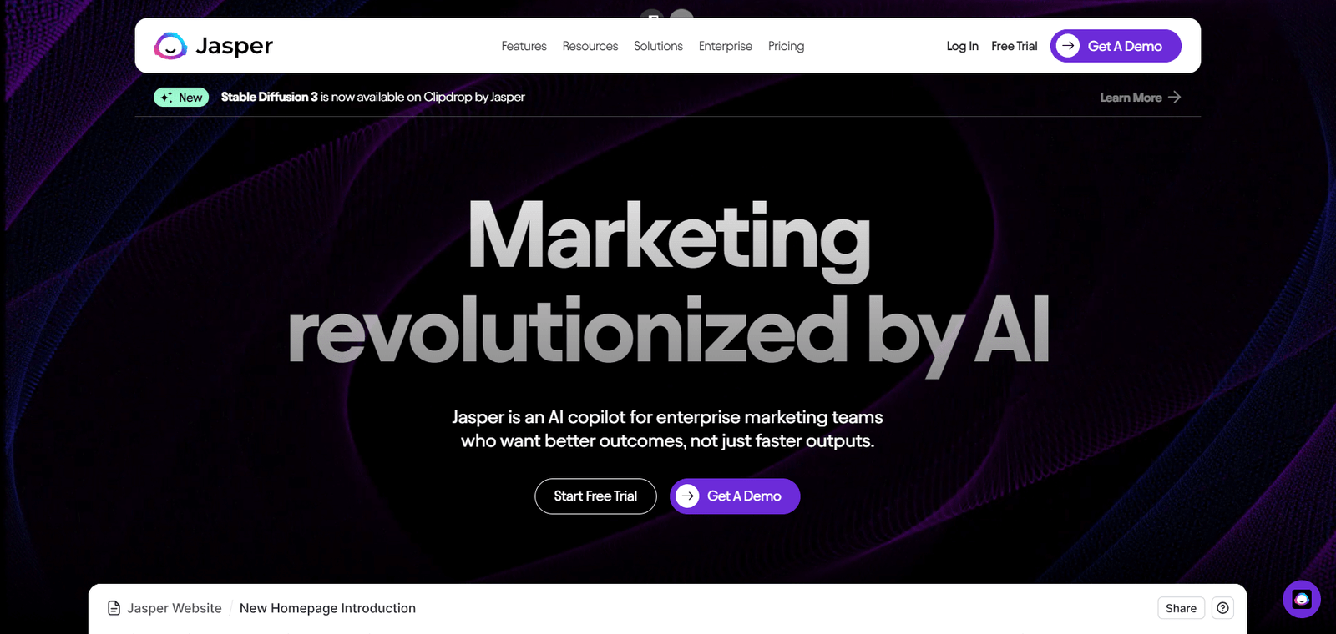
Task: Select the Jasper Website breadcrumb
Action: pos(175,608)
